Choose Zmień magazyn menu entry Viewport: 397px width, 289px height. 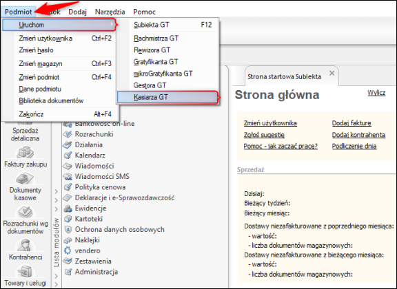point(59,64)
